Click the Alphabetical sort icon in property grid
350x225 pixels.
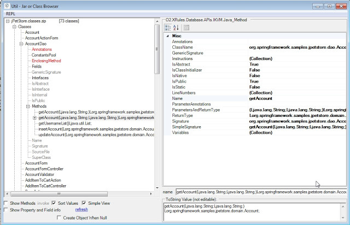(176, 27)
